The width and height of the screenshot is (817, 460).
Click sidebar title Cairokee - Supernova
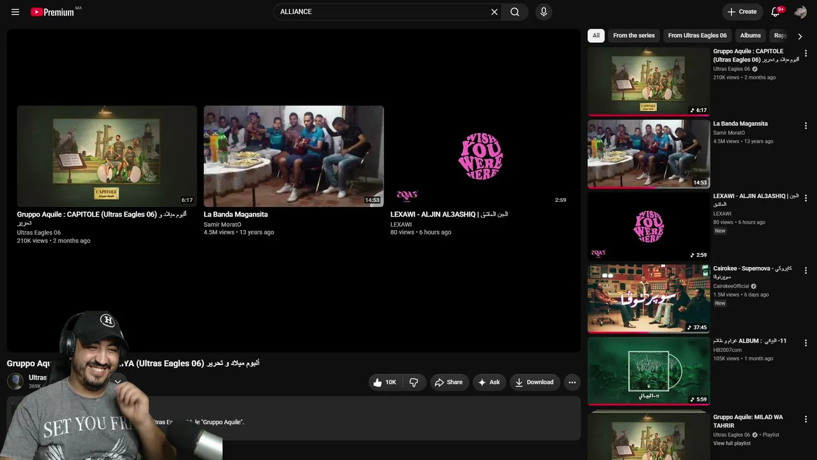[753, 272]
